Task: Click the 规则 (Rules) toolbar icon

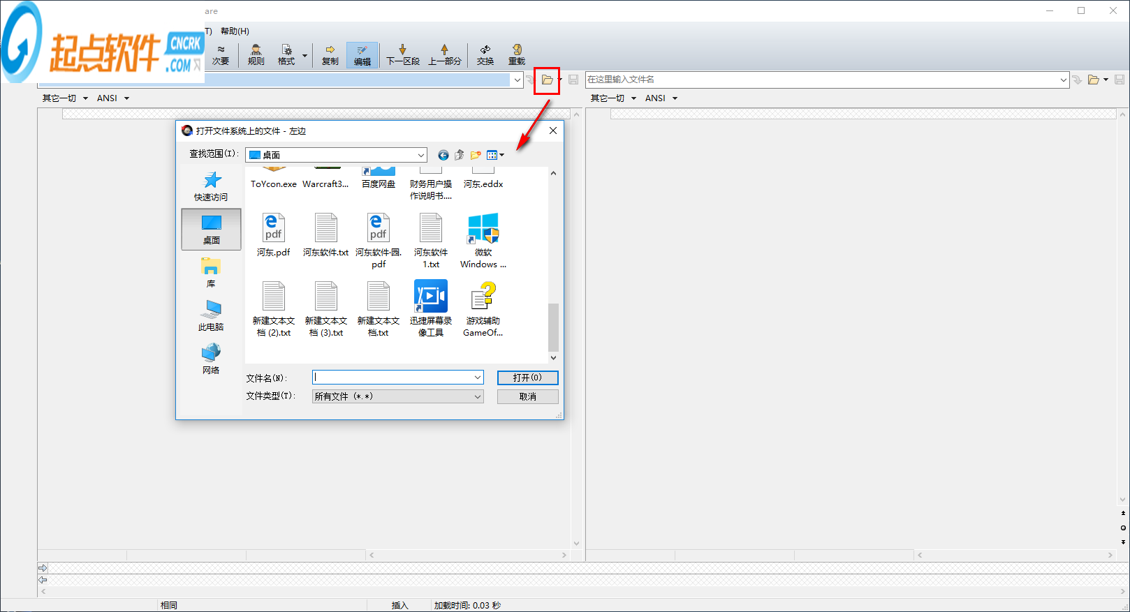Action: point(256,54)
